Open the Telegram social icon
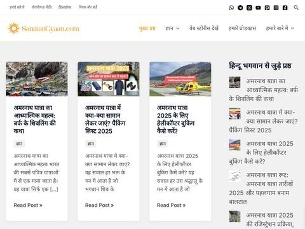 [240, 8]
